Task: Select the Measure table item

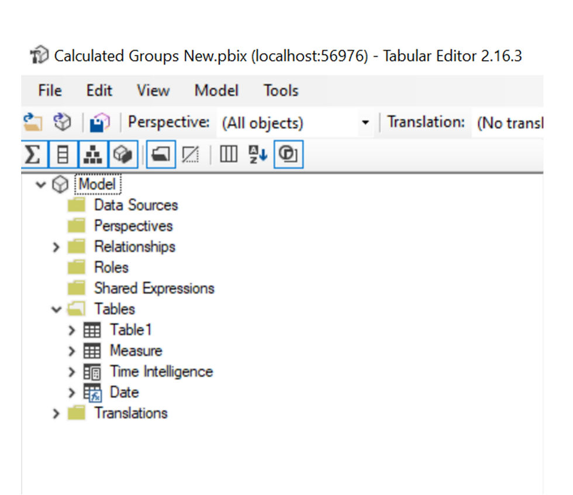Action: click(136, 351)
